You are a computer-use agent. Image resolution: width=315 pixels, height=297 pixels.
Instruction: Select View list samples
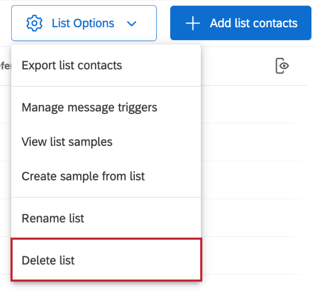pyautogui.click(x=67, y=142)
